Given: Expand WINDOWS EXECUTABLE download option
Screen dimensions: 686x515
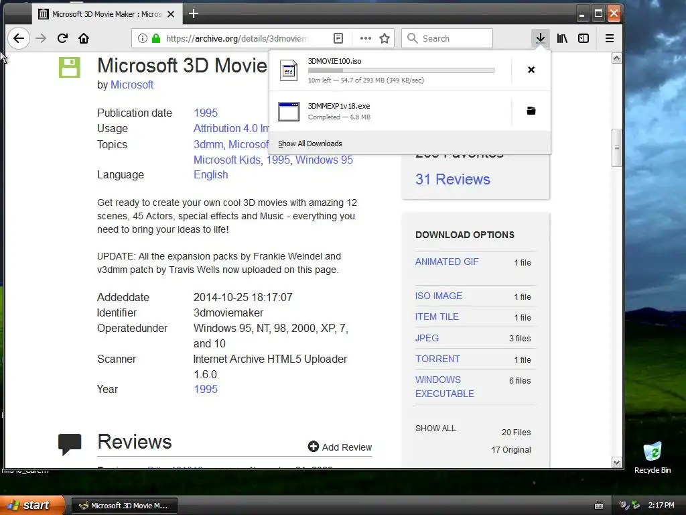Looking at the screenshot, I should coord(445,387).
